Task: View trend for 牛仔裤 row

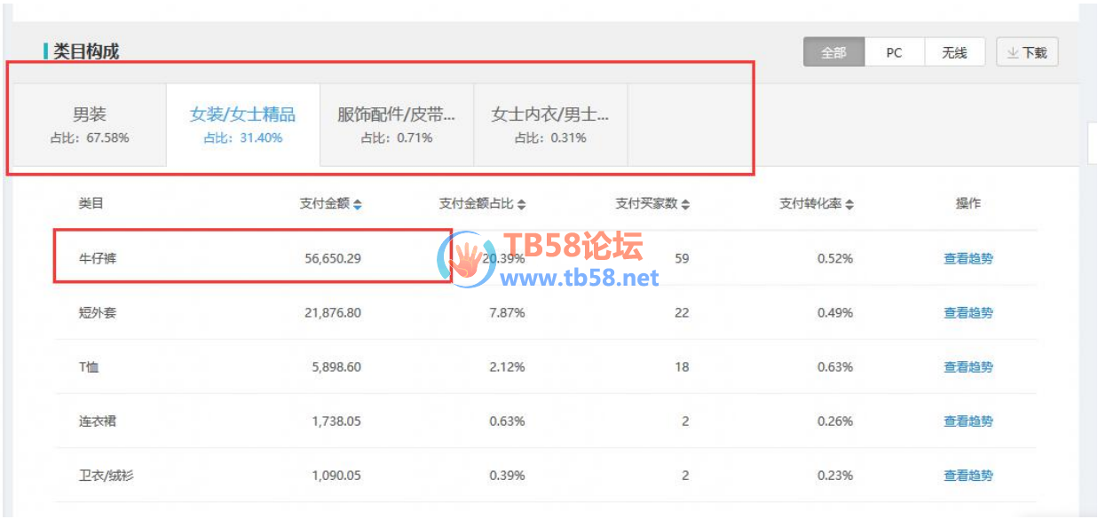Action: (x=968, y=259)
